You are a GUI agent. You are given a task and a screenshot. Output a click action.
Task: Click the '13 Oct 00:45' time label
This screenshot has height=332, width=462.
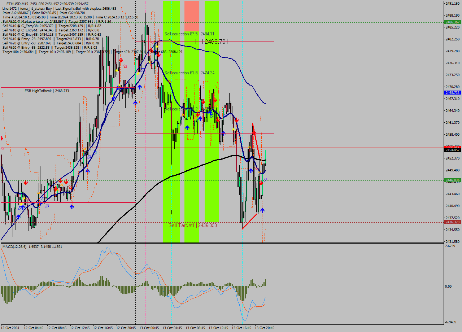tap(149, 328)
